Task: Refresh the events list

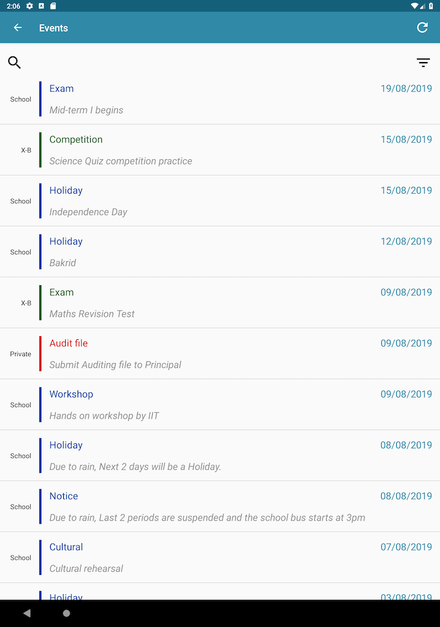Action: [x=422, y=28]
